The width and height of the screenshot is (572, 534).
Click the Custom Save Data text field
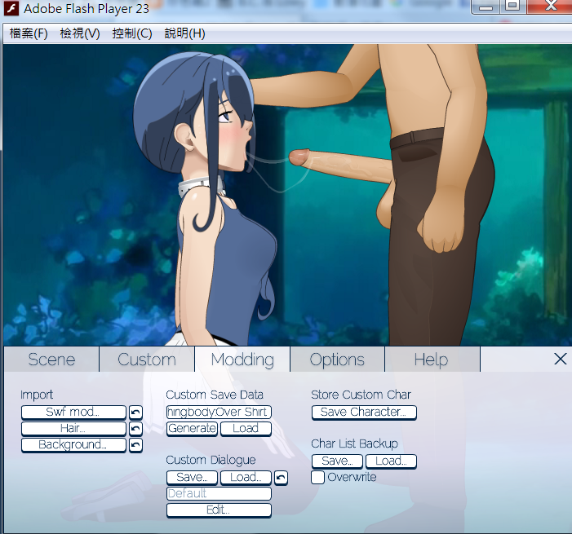point(219,413)
